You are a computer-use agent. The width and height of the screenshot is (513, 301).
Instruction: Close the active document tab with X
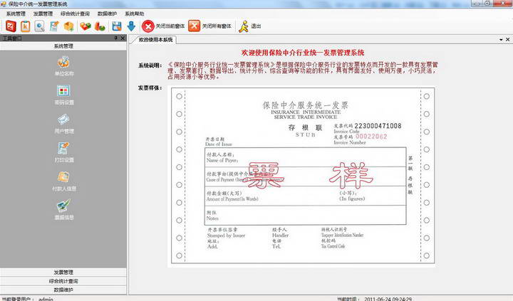508,39
